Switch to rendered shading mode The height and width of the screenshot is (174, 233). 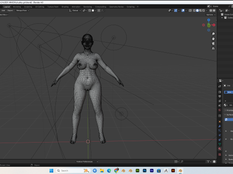(x=203, y=11)
